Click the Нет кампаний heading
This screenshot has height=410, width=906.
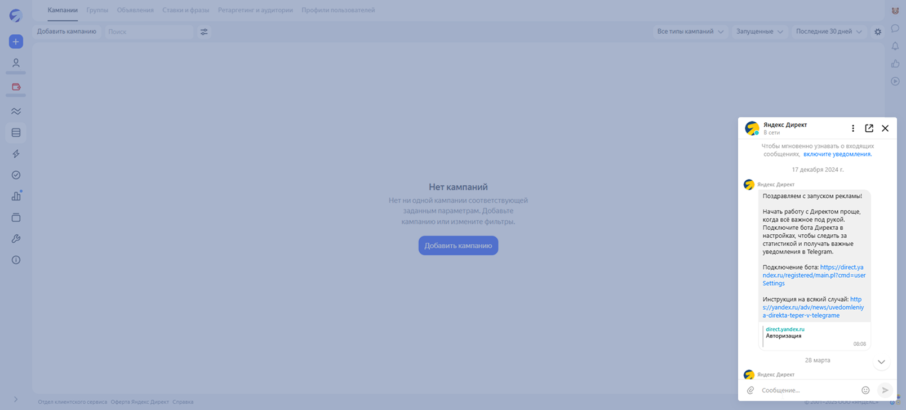click(458, 187)
